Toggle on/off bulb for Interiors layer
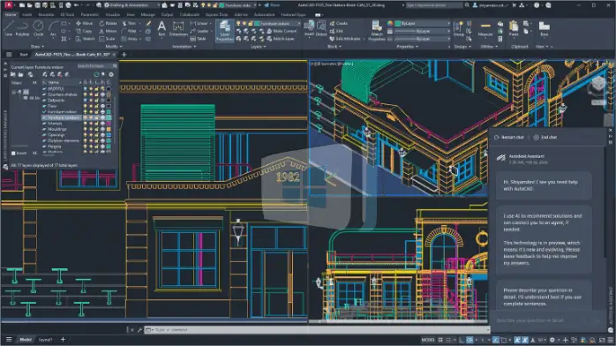The width and height of the screenshot is (616, 346). pos(85,124)
